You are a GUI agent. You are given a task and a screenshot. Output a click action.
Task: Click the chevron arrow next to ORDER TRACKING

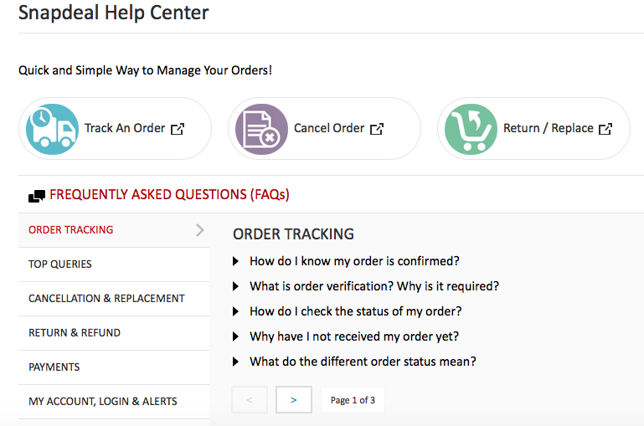pyautogui.click(x=200, y=230)
